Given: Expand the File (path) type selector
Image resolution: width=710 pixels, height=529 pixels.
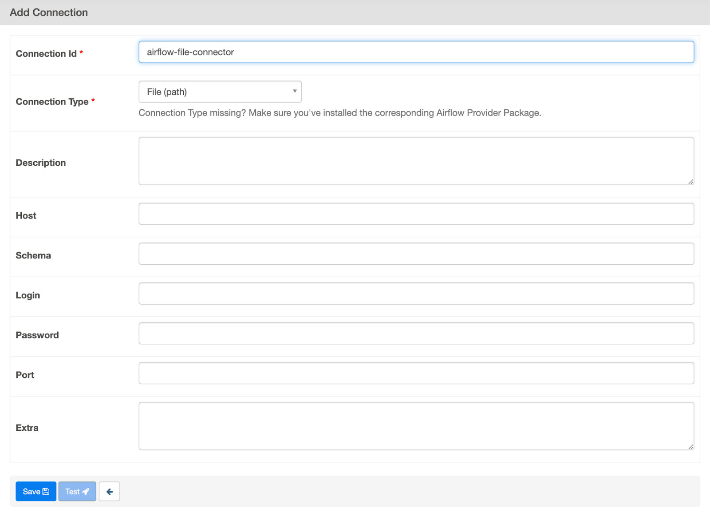Looking at the screenshot, I should pos(220,91).
